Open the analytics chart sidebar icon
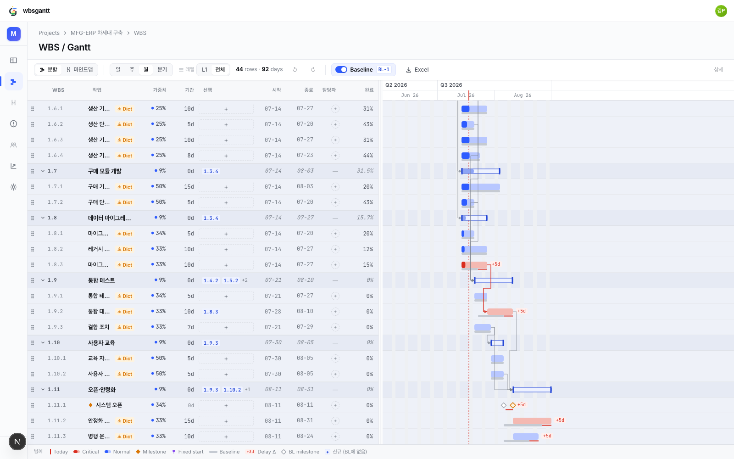 pyautogui.click(x=13, y=166)
